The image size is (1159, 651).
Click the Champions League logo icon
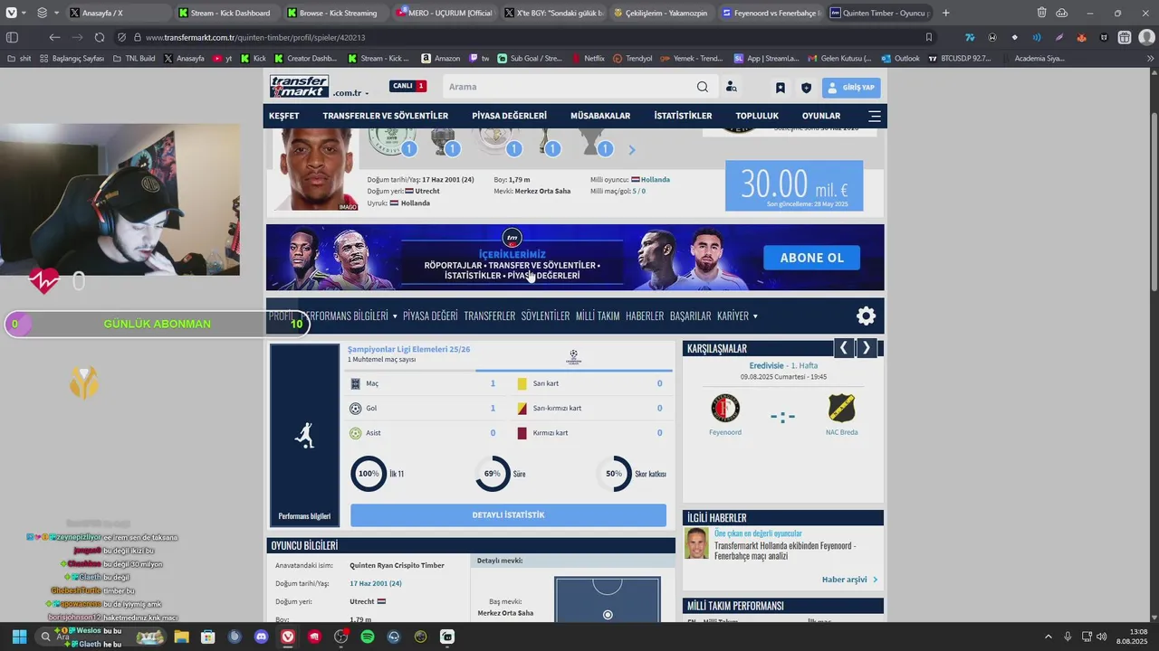click(x=573, y=357)
